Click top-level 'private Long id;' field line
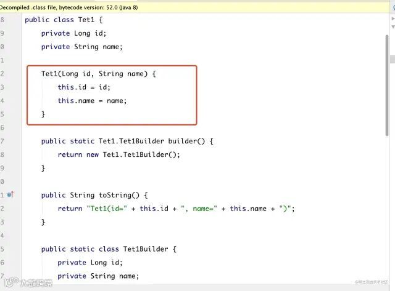 point(74,33)
